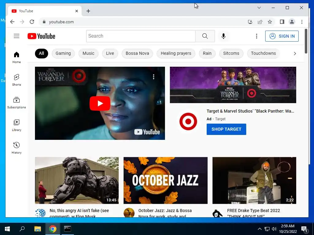The width and height of the screenshot is (314, 235).
Task: Select the Bossa Nova chip
Action: click(137, 53)
